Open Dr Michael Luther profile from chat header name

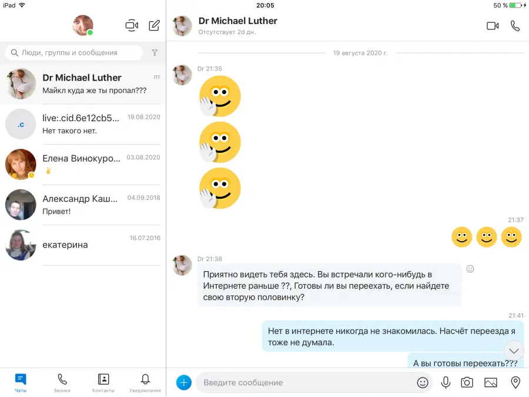238,21
